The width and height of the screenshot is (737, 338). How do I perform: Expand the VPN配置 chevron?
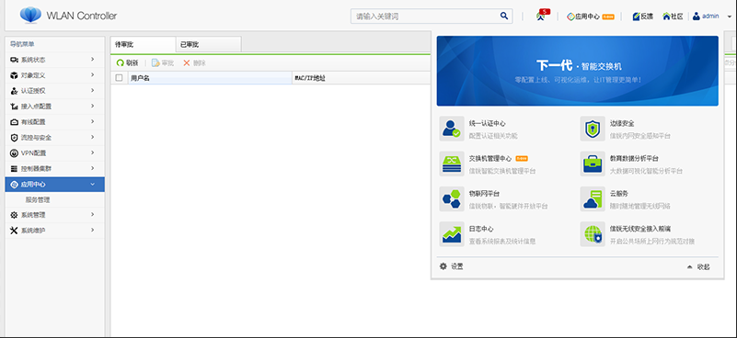pyautogui.click(x=93, y=152)
